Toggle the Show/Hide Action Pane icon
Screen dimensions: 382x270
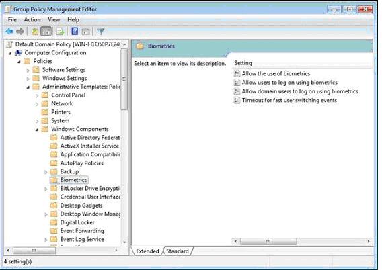pyautogui.click(x=85, y=32)
